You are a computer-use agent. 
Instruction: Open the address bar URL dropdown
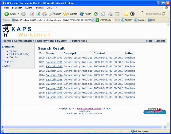pos(93,20)
